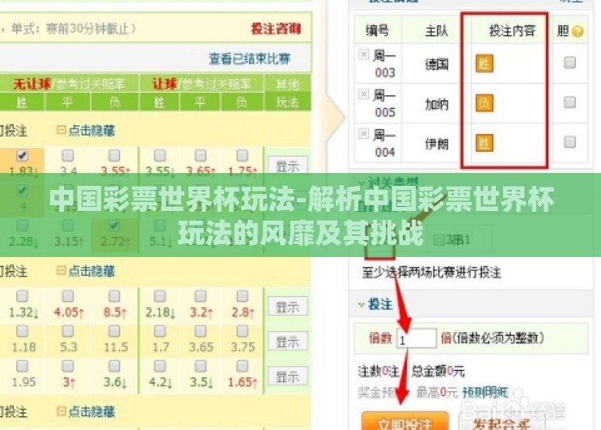Click 点击隐藏 above the 1.32 odds row
The height and width of the screenshot is (430, 601).
click(x=91, y=271)
